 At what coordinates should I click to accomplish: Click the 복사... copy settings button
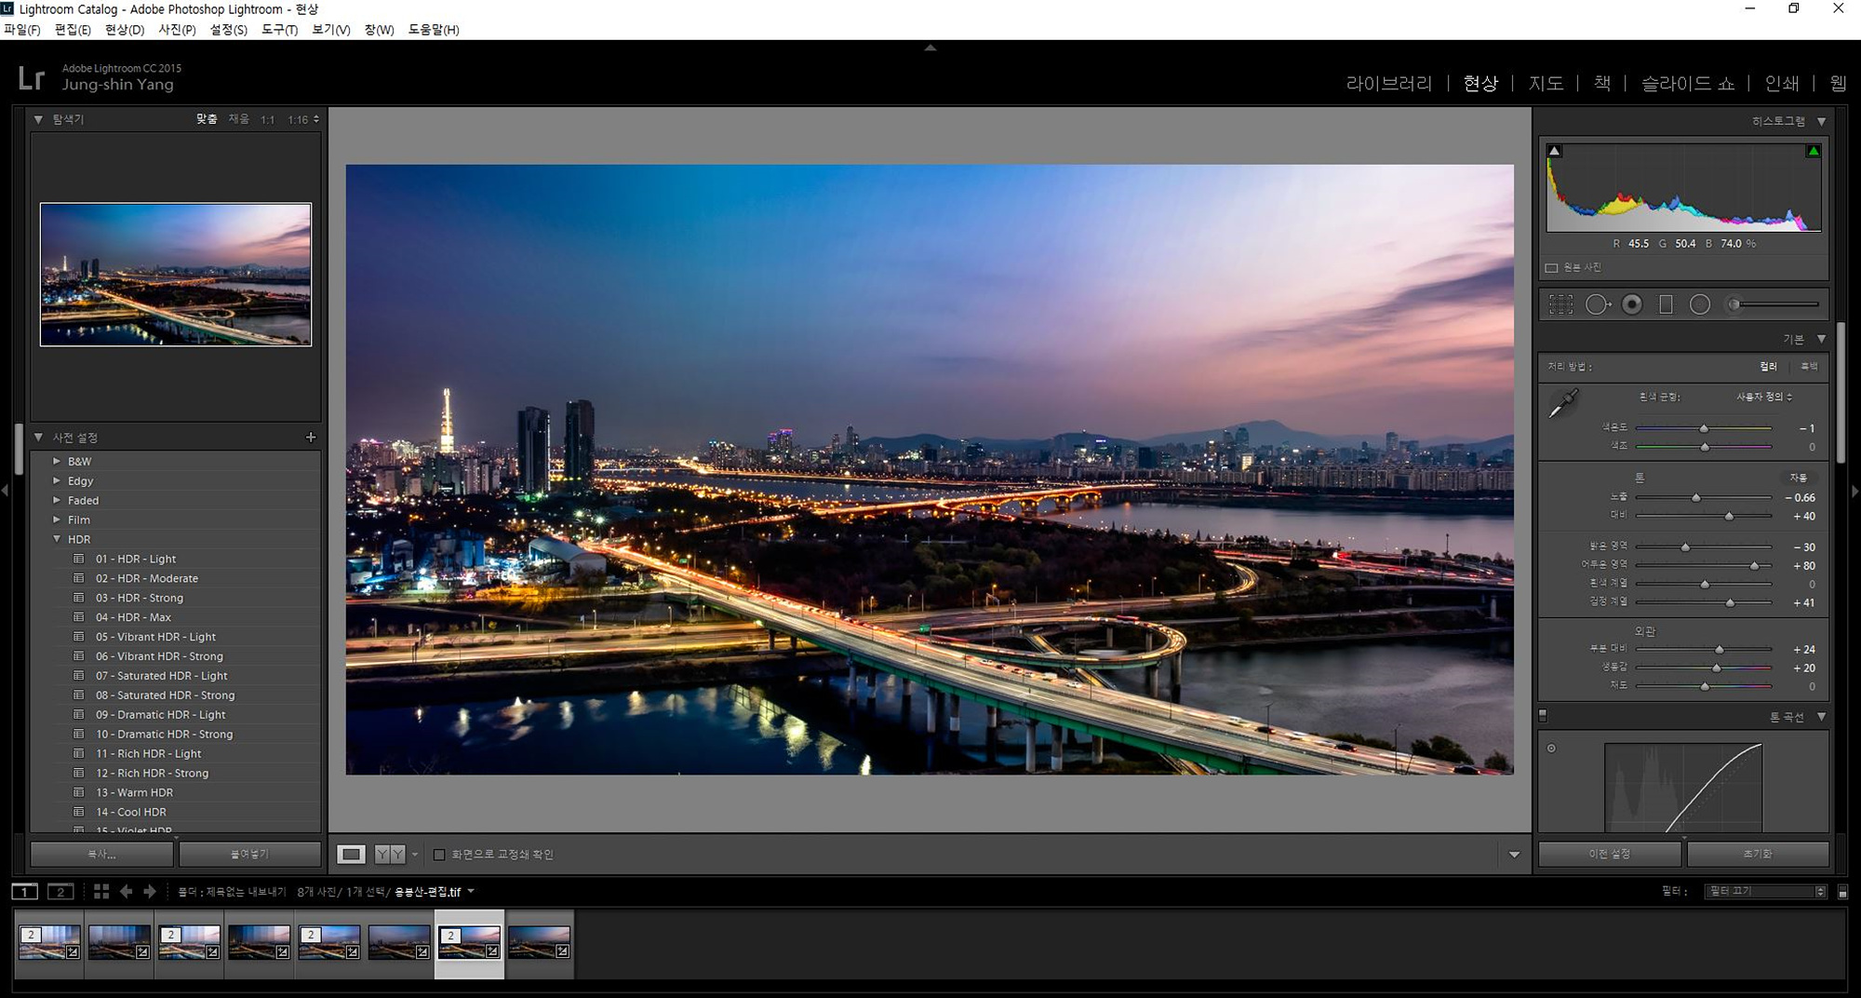101,854
